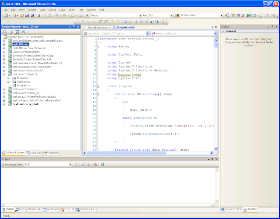
Task: Collapse the namespace outlining box on line 1
Action: tap(98, 39)
